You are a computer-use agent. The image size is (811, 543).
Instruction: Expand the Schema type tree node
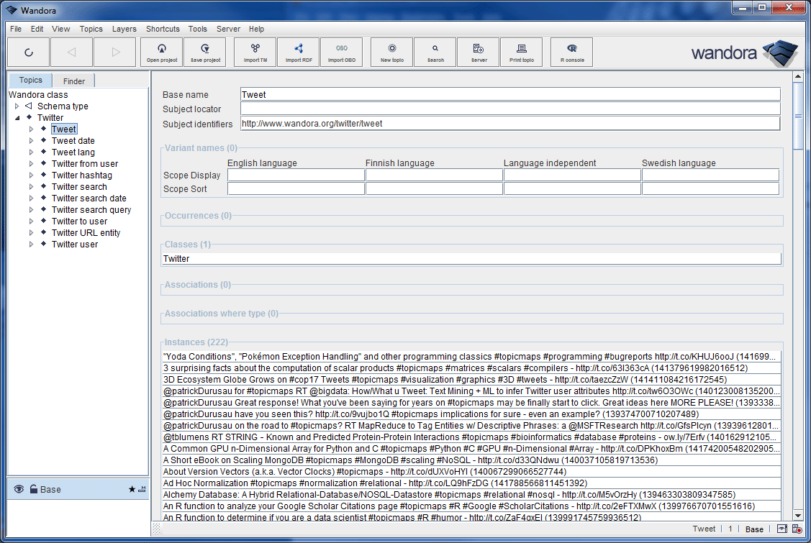(x=17, y=106)
